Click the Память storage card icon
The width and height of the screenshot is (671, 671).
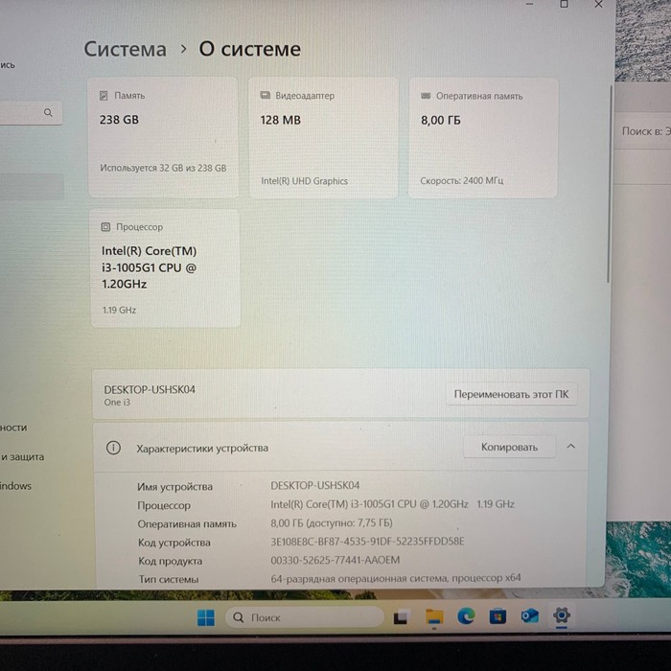pyautogui.click(x=104, y=96)
